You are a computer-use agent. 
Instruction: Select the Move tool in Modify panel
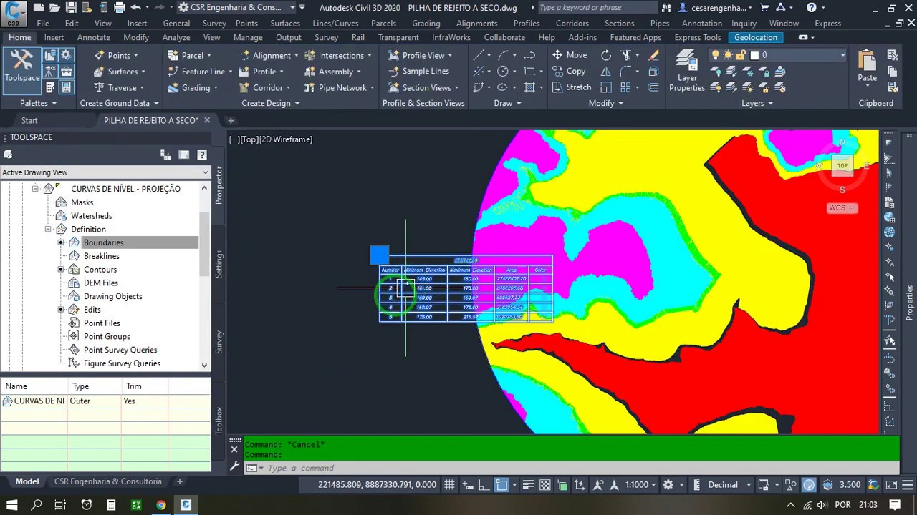pos(570,55)
